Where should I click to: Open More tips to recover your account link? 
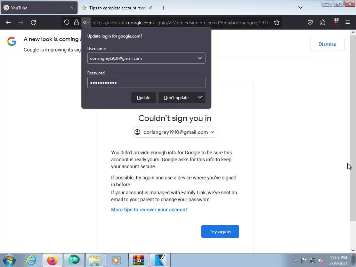[x=149, y=210]
